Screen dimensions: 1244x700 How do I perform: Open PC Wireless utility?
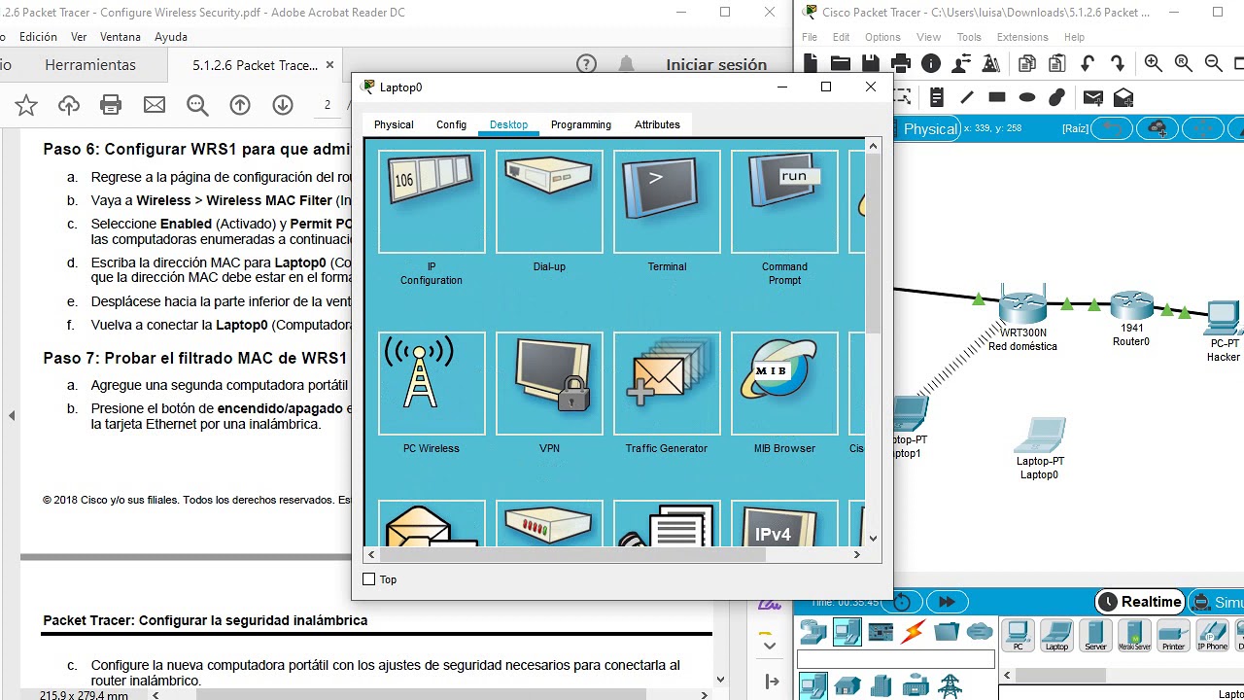tap(432, 384)
